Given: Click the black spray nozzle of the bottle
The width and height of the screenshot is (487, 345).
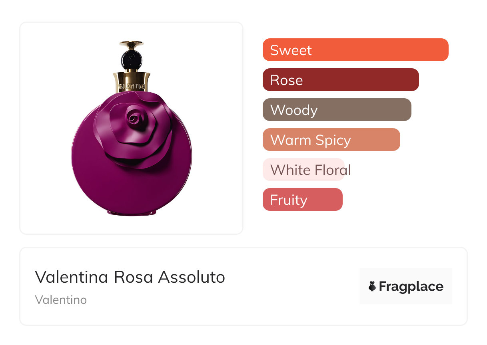Looking at the screenshot, I should pyautogui.click(x=131, y=59).
